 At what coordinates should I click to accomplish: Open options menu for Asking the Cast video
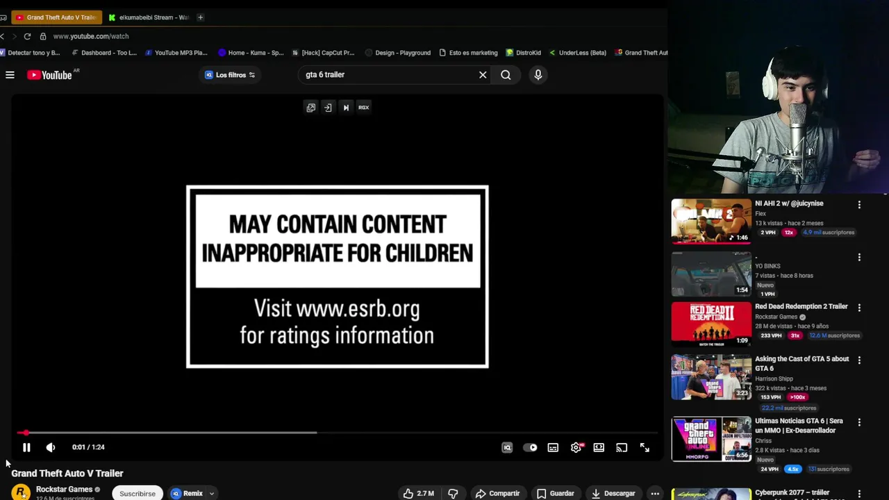[859, 360]
